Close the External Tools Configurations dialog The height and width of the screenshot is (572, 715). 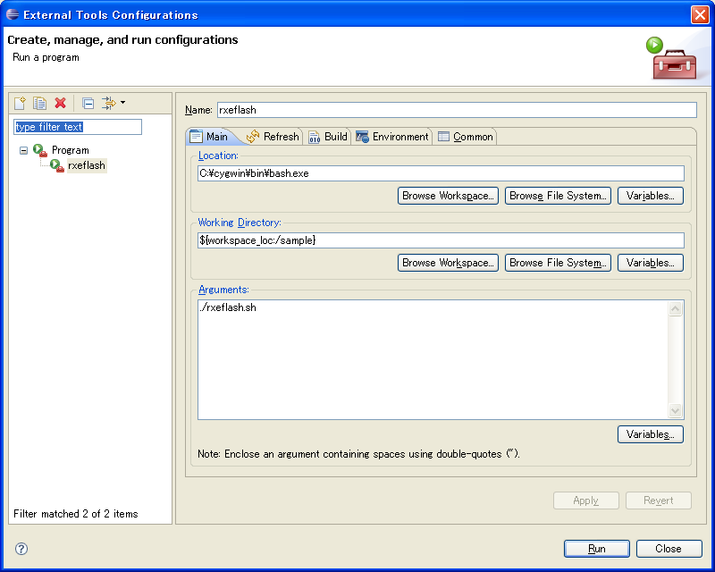(x=700, y=14)
